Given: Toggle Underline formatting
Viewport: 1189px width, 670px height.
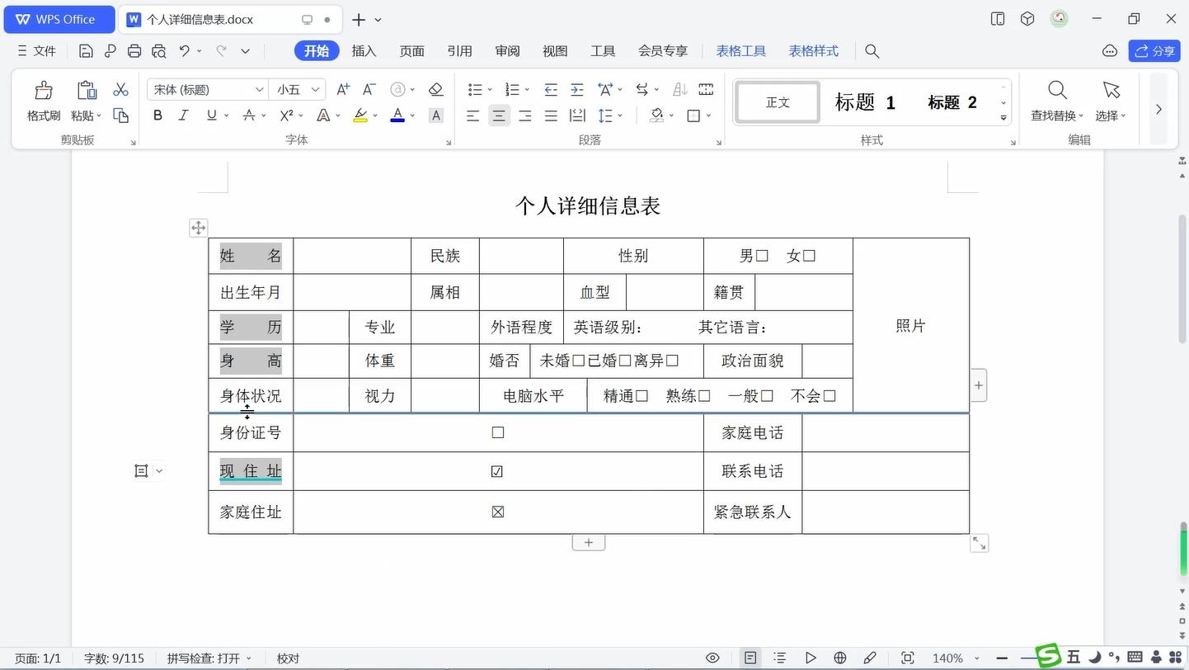Looking at the screenshot, I should [x=212, y=116].
